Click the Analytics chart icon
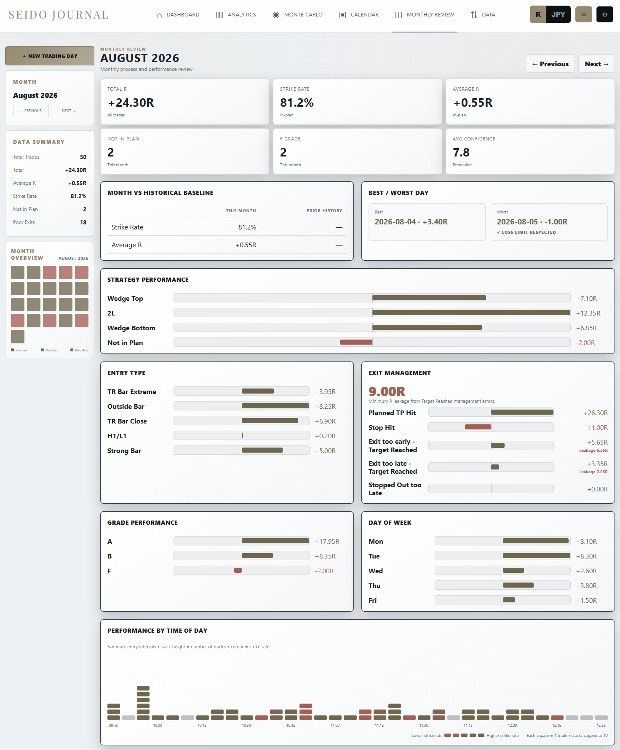620x750 pixels. click(x=219, y=15)
